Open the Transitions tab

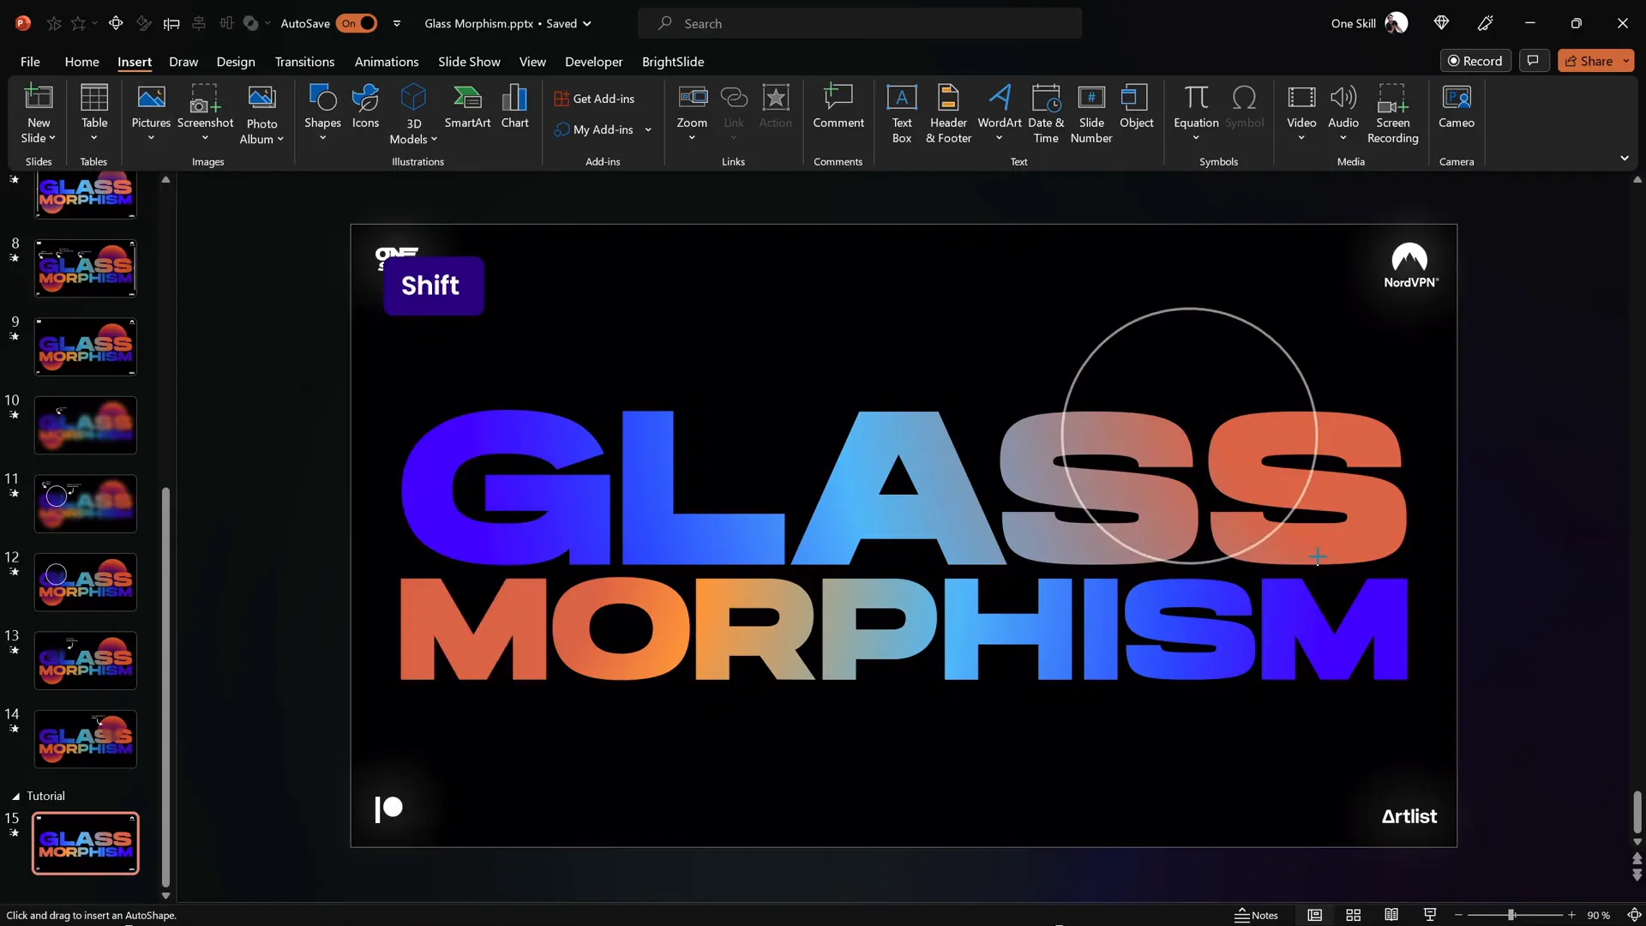coord(305,62)
